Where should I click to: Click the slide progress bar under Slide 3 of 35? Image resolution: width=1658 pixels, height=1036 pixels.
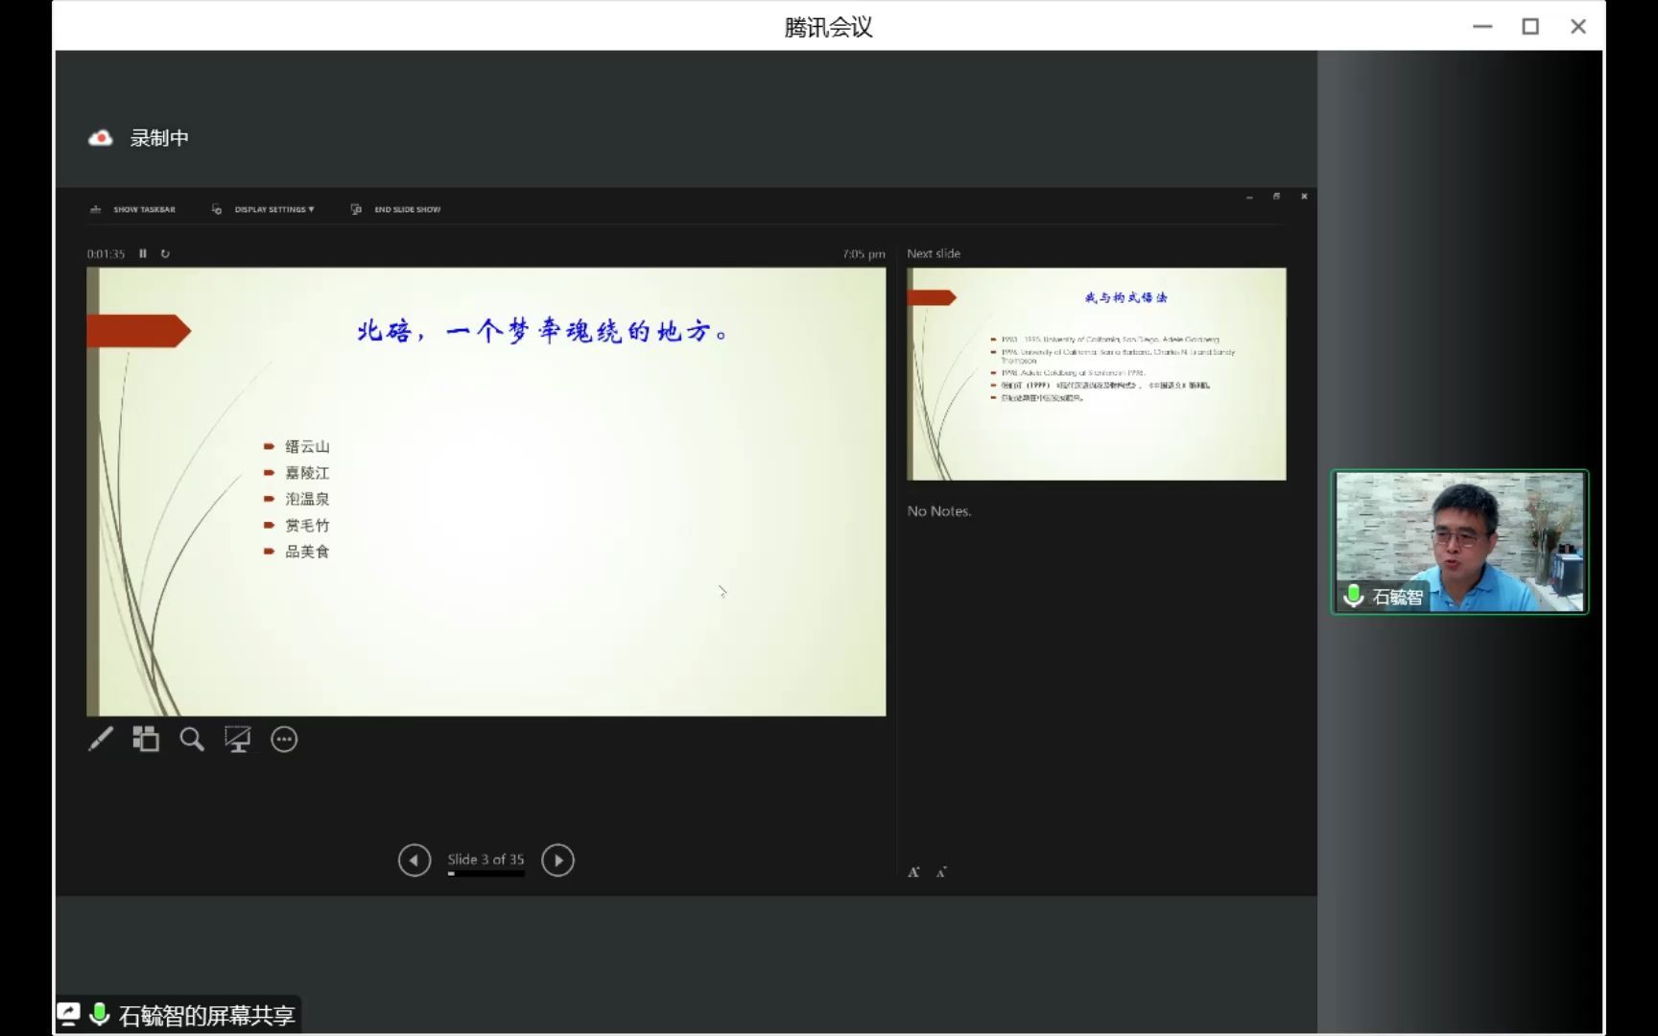(486, 874)
